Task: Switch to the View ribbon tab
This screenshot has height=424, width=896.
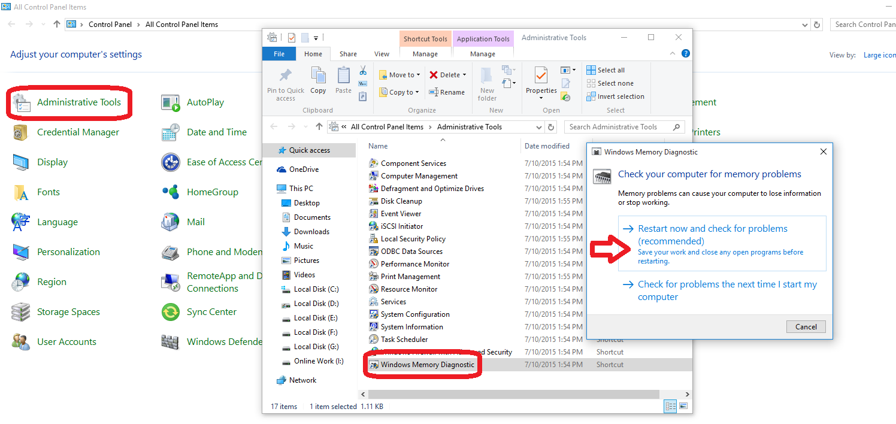Action: 382,54
